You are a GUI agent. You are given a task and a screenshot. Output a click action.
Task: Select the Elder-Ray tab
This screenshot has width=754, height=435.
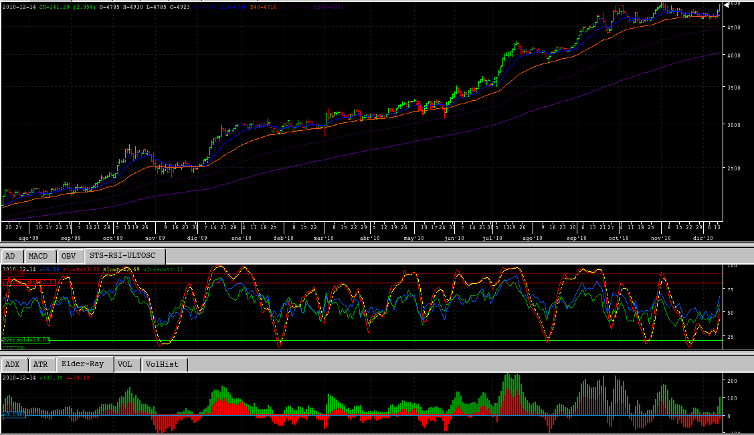82,364
